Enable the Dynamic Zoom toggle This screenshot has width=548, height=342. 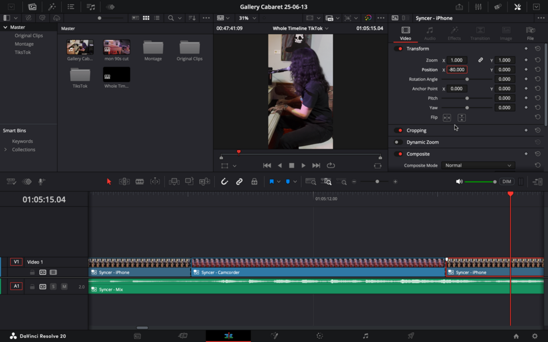point(398,142)
